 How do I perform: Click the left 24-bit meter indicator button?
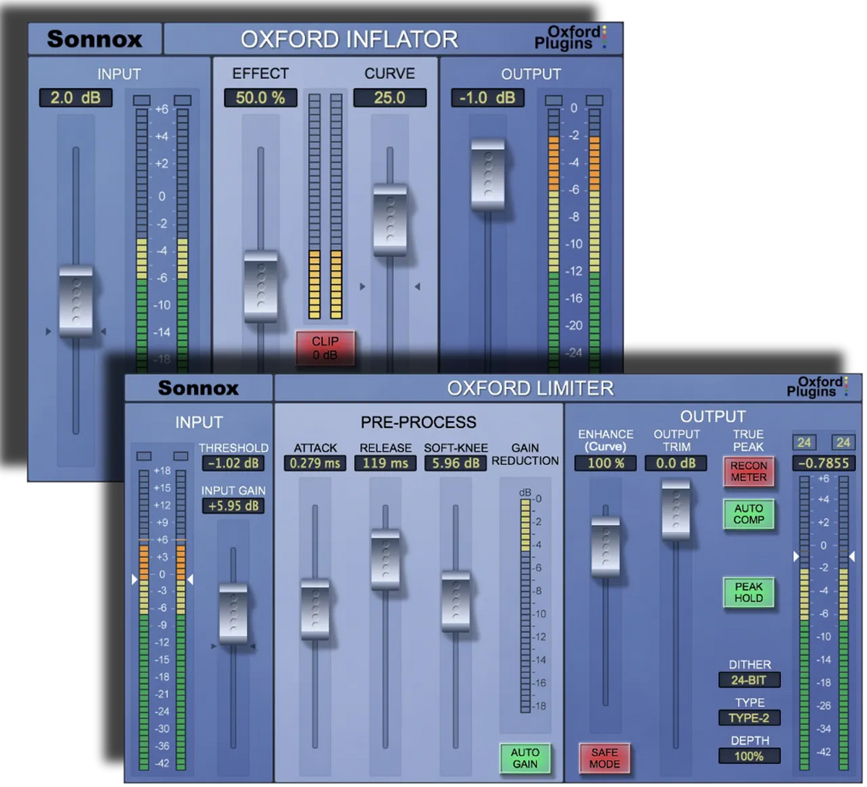coord(804,442)
